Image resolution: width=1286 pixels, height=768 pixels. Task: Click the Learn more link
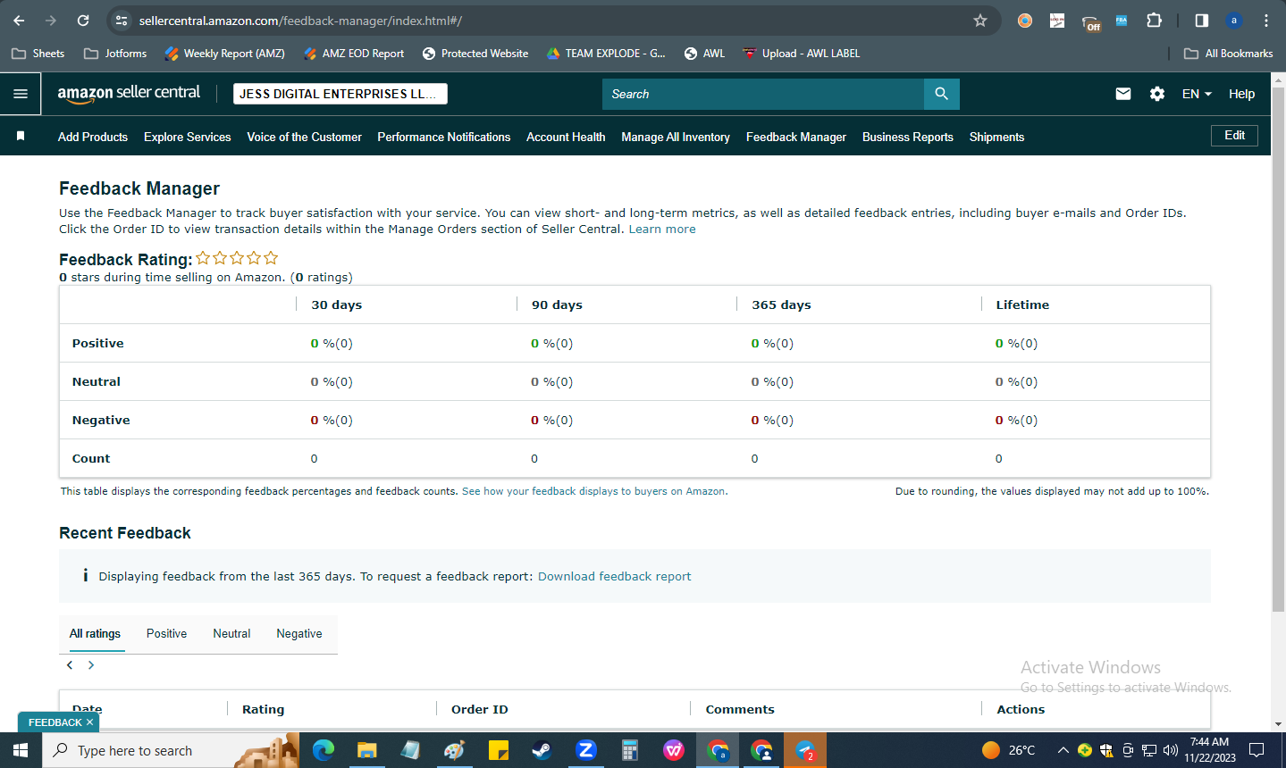coord(662,230)
